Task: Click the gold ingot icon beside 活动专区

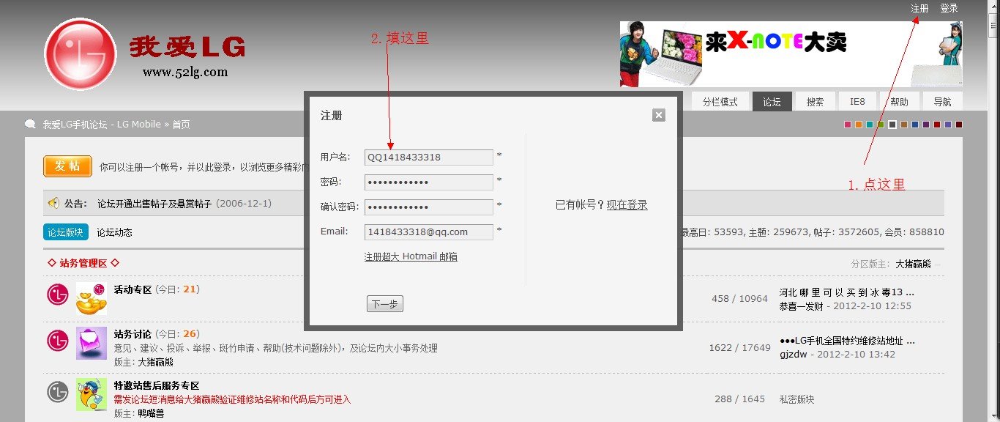Action: (x=91, y=298)
